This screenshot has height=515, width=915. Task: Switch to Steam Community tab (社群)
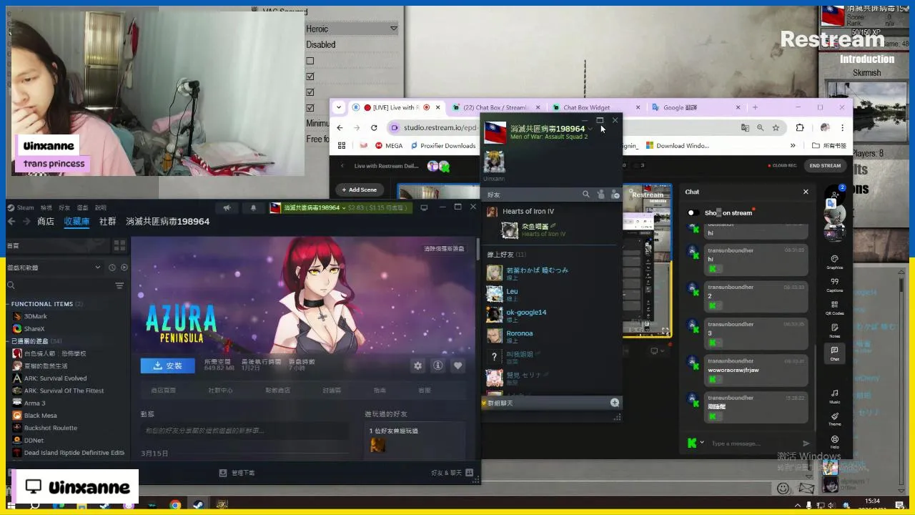[x=108, y=222]
